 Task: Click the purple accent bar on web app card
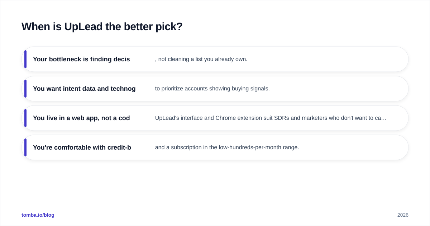point(25,118)
